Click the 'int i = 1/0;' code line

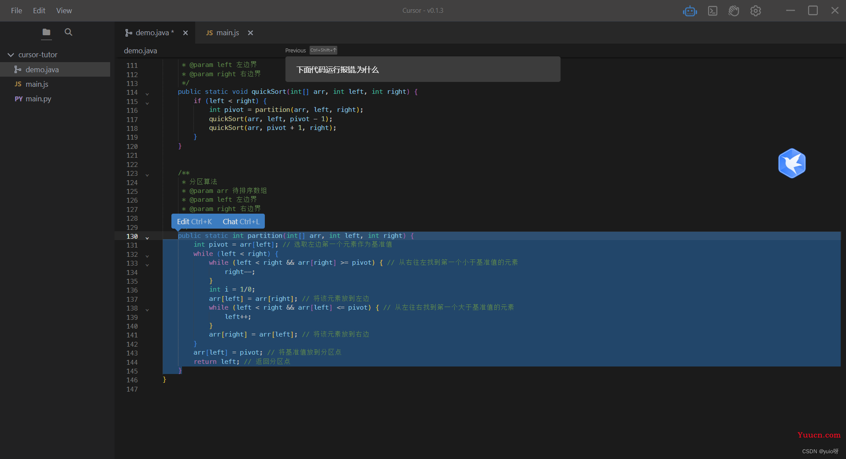click(x=232, y=289)
